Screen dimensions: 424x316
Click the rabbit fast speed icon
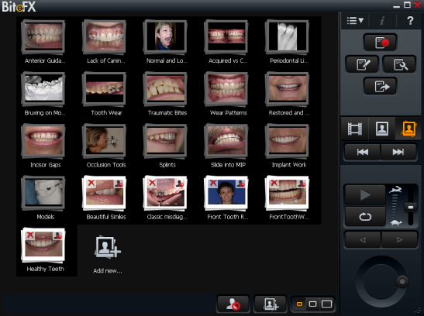pyautogui.click(x=395, y=190)
